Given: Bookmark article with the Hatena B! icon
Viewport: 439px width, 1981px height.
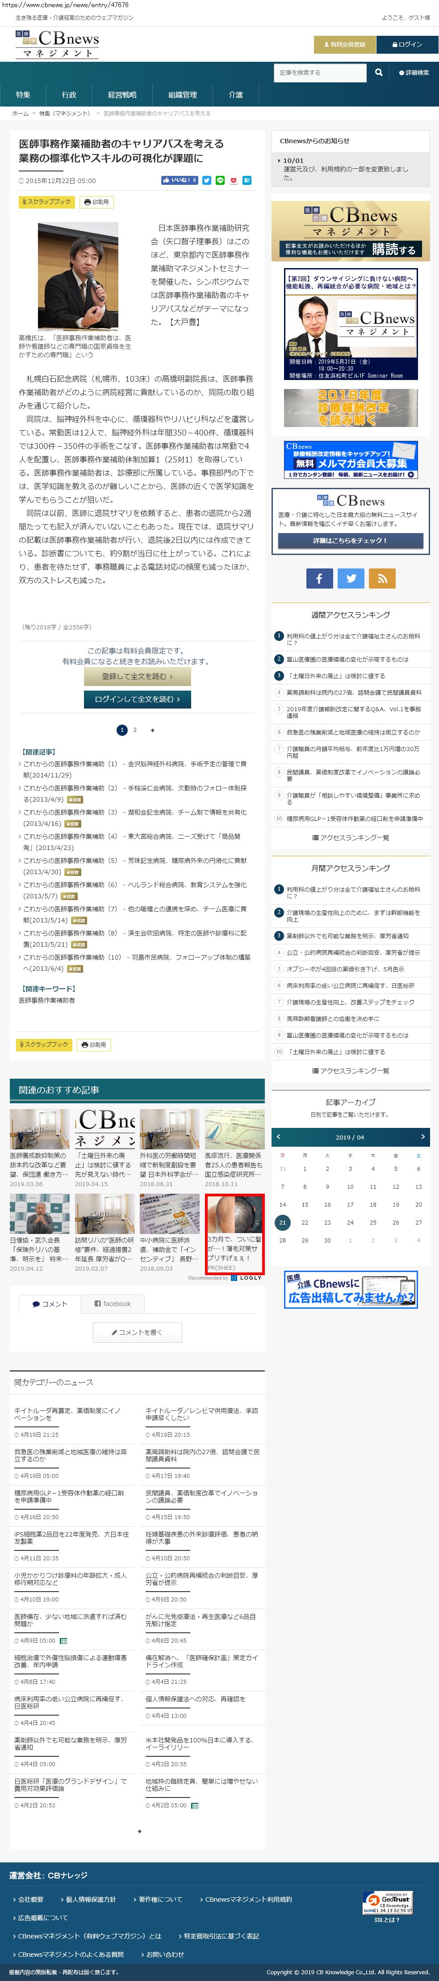Looking at the screenshot, I should (247, 180).
